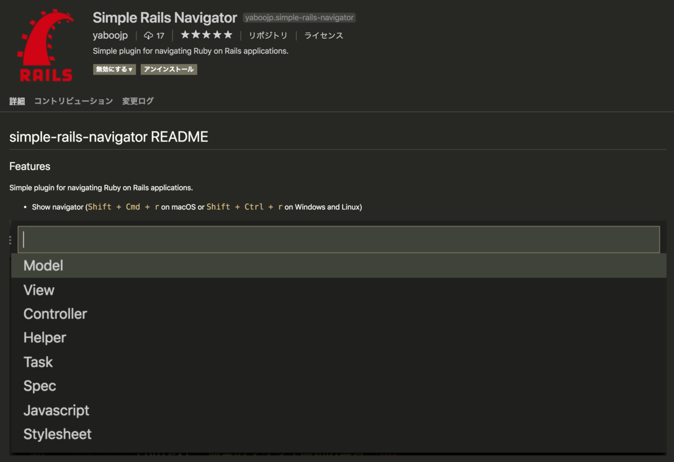This screenshot has width=674, height=462.
Task: Switch to the コントリビューション tab
Action: tap(74, 101)
